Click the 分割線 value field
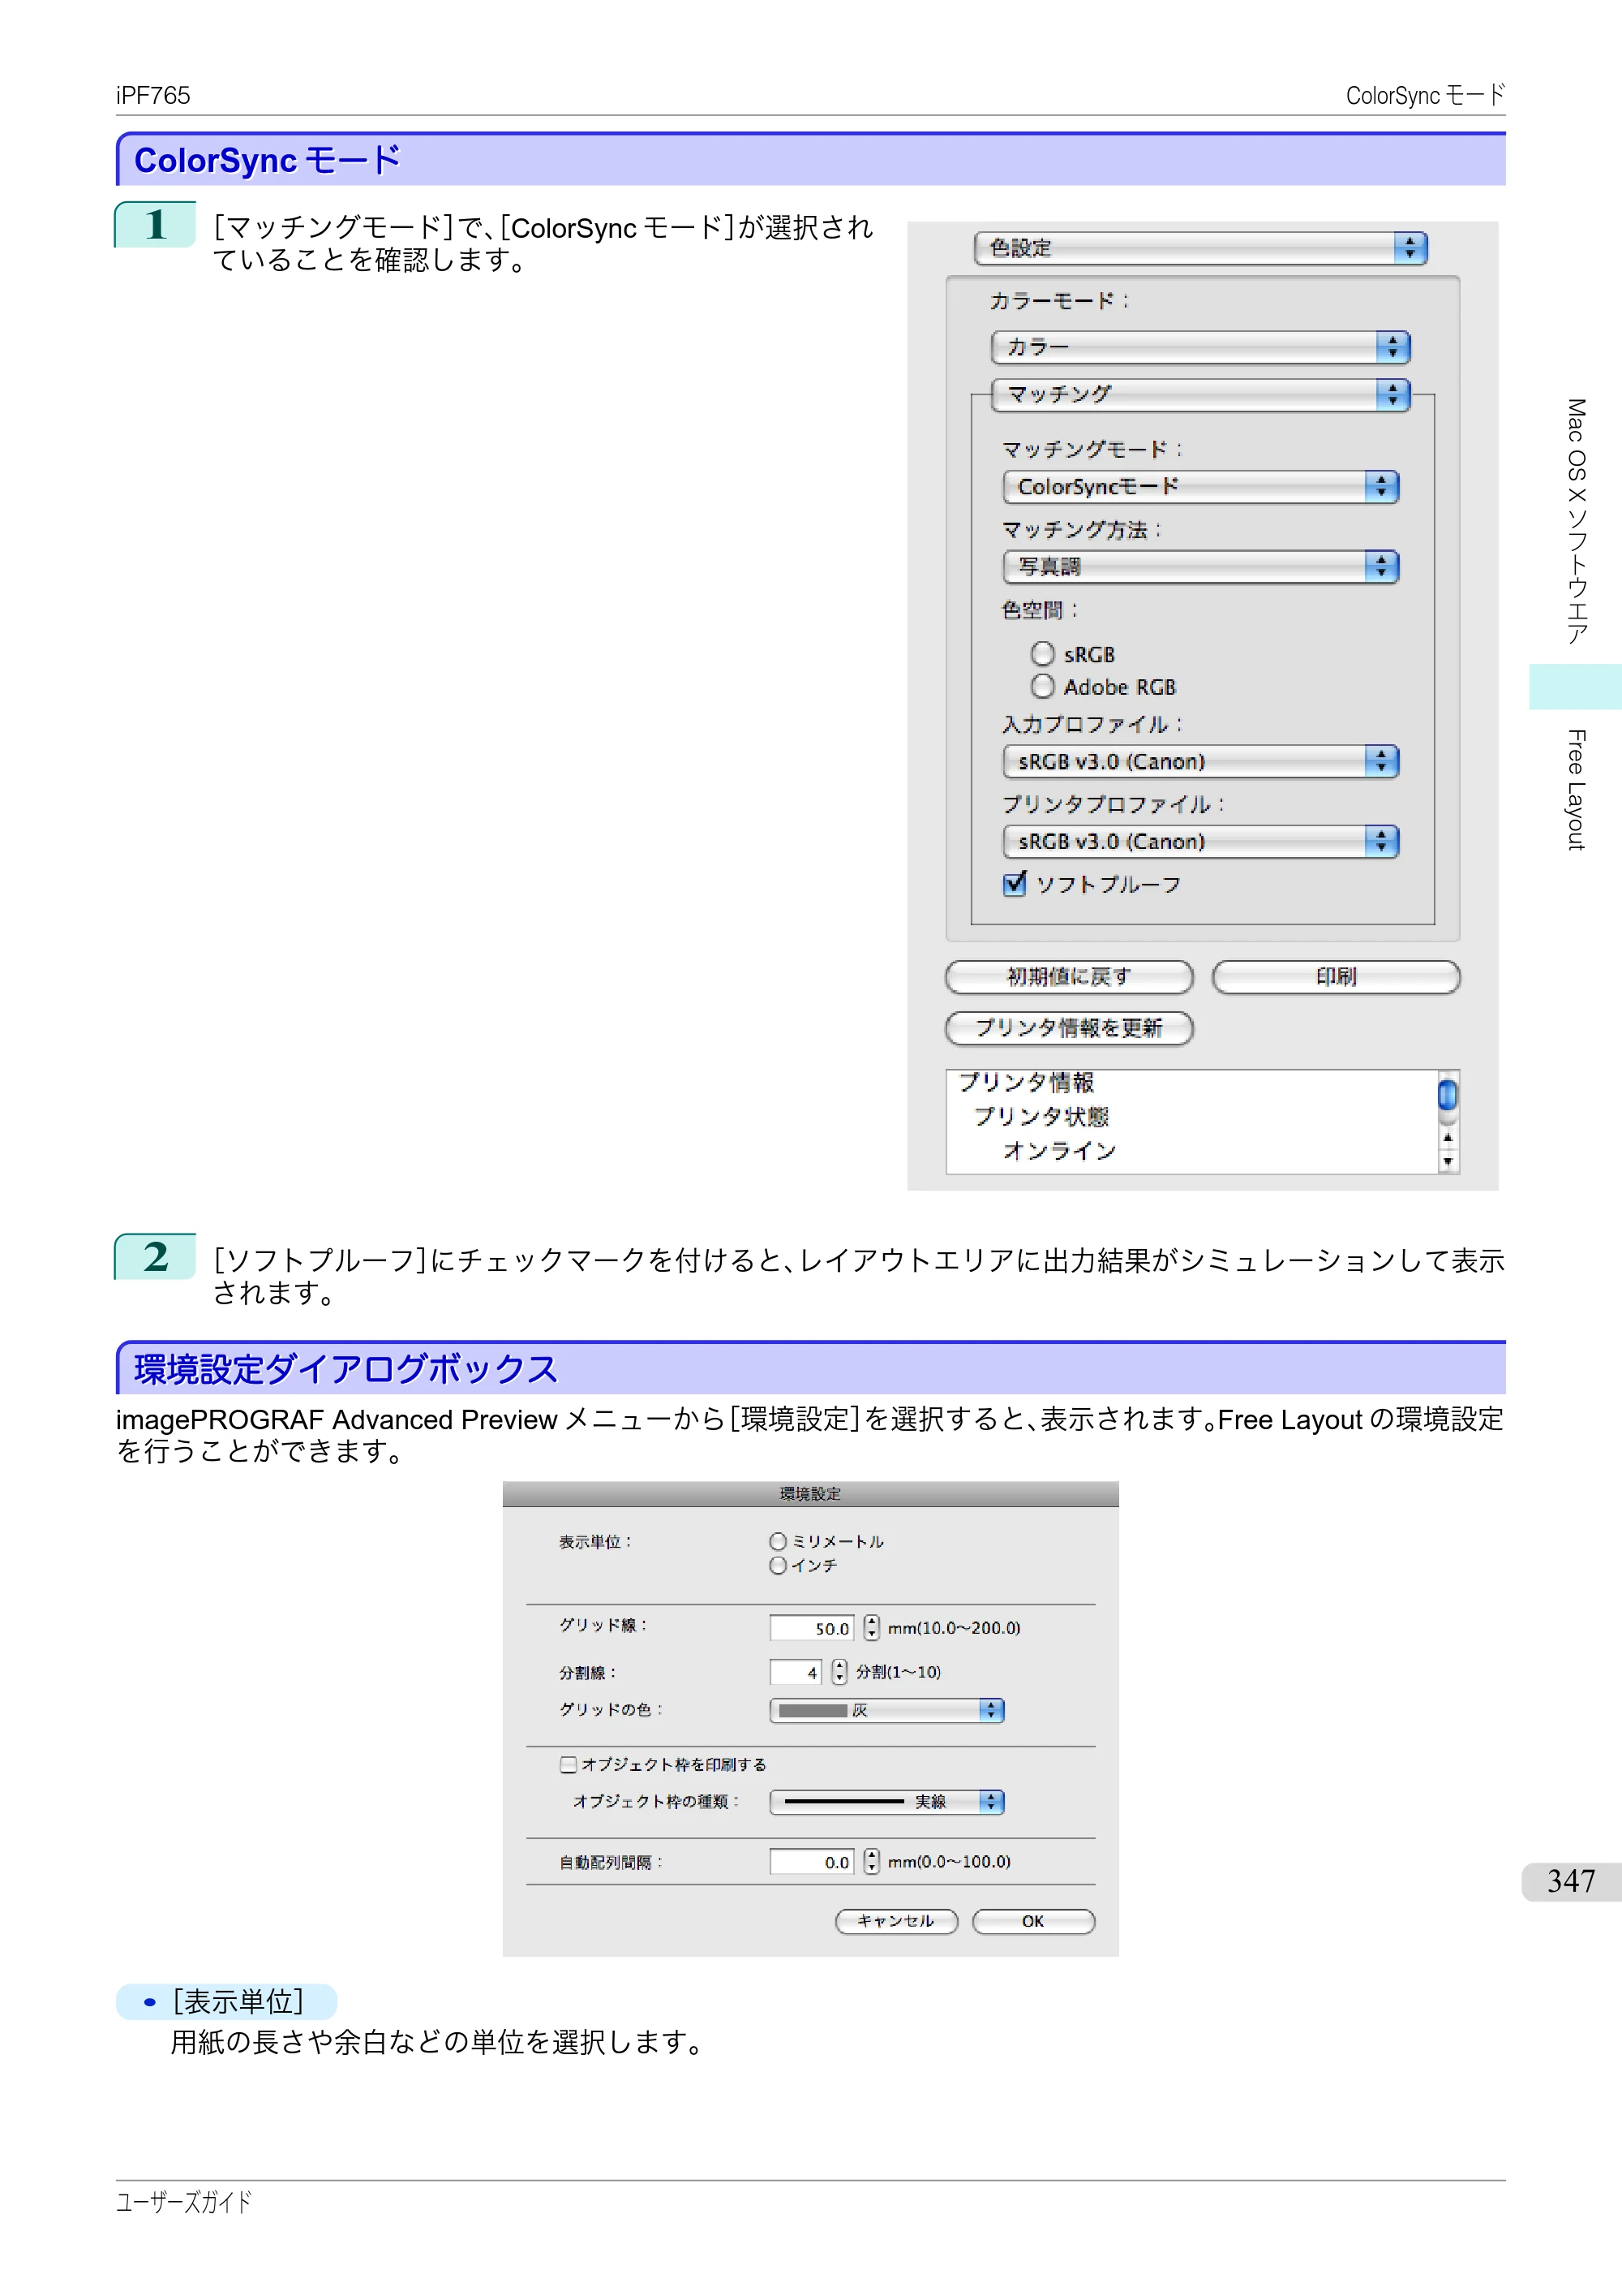This screenshot has height=2296, width=1622. pyautogui.click(x=796, y=1672)
